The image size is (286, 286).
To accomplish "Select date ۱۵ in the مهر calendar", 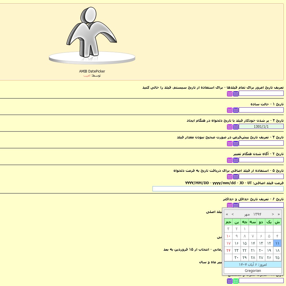I will [245, 243].
